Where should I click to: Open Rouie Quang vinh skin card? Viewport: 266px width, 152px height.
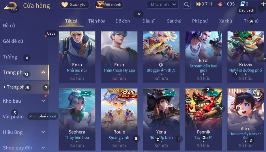[x=119, y=119]
